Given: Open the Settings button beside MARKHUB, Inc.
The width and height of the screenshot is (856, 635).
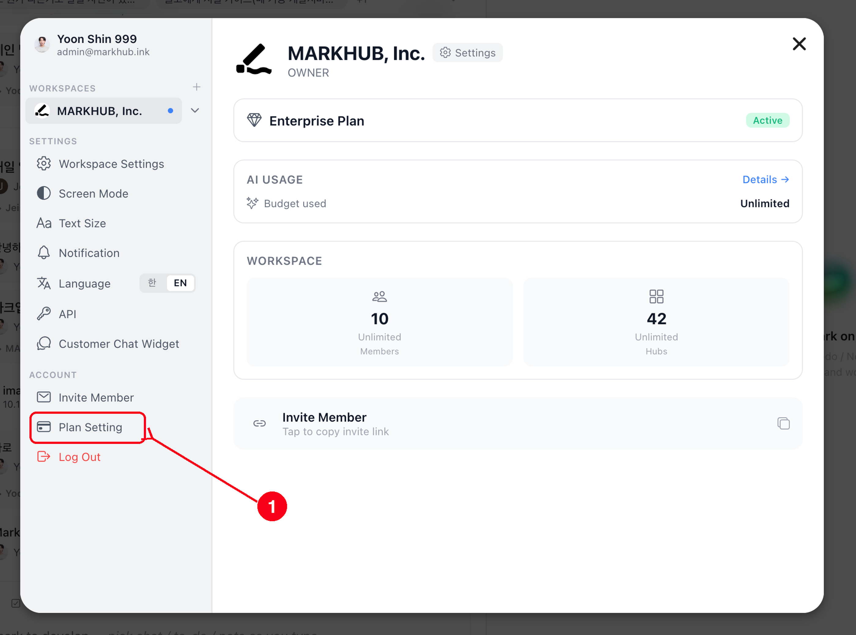Looking at the screenshot, I should point(467,53).
